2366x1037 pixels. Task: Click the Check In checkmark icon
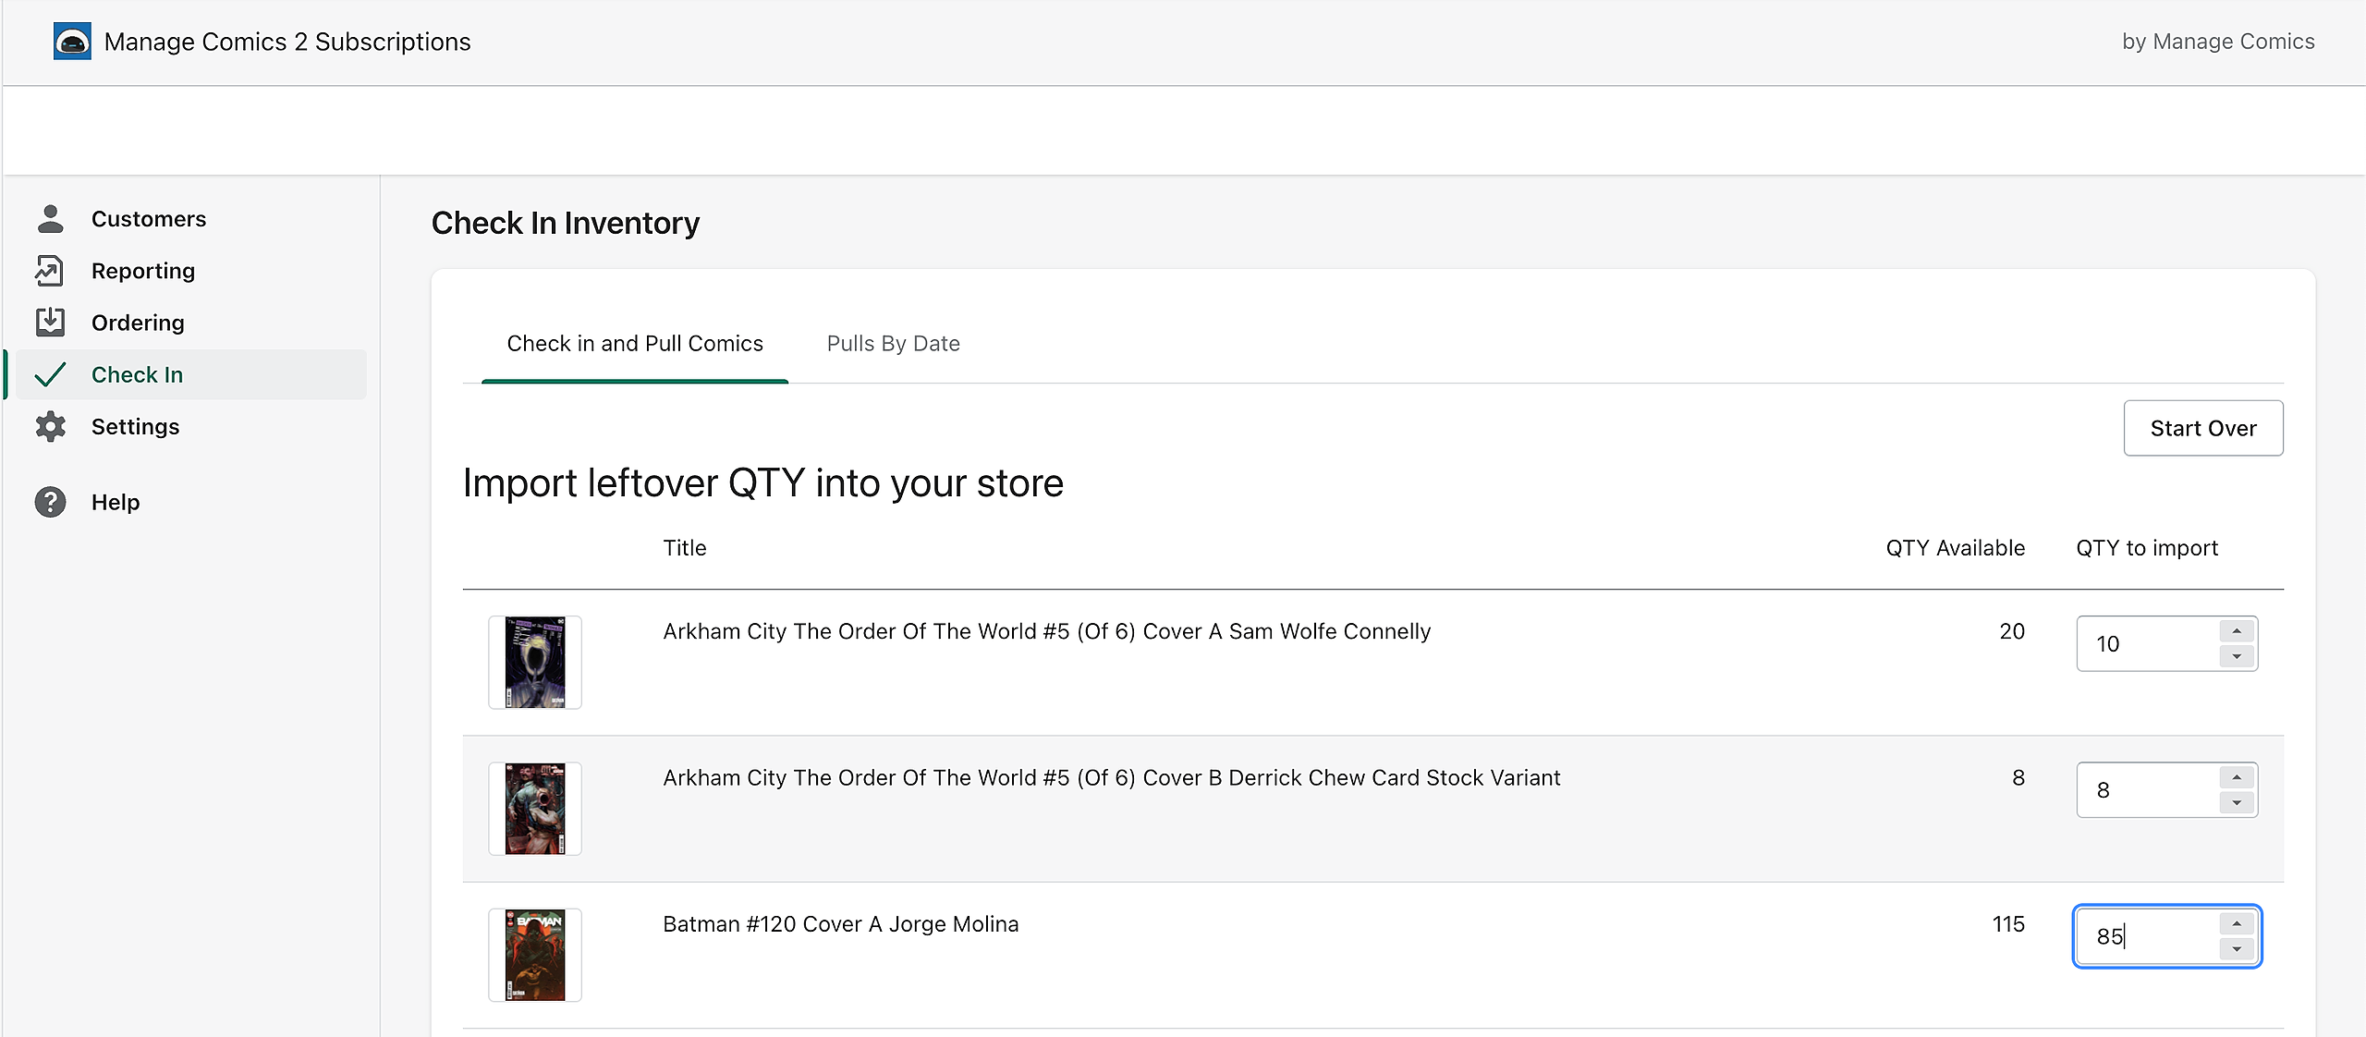coord(50,374)
